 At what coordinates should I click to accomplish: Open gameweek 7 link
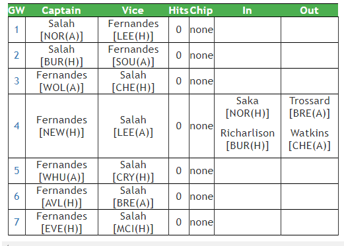click(17, 222)
